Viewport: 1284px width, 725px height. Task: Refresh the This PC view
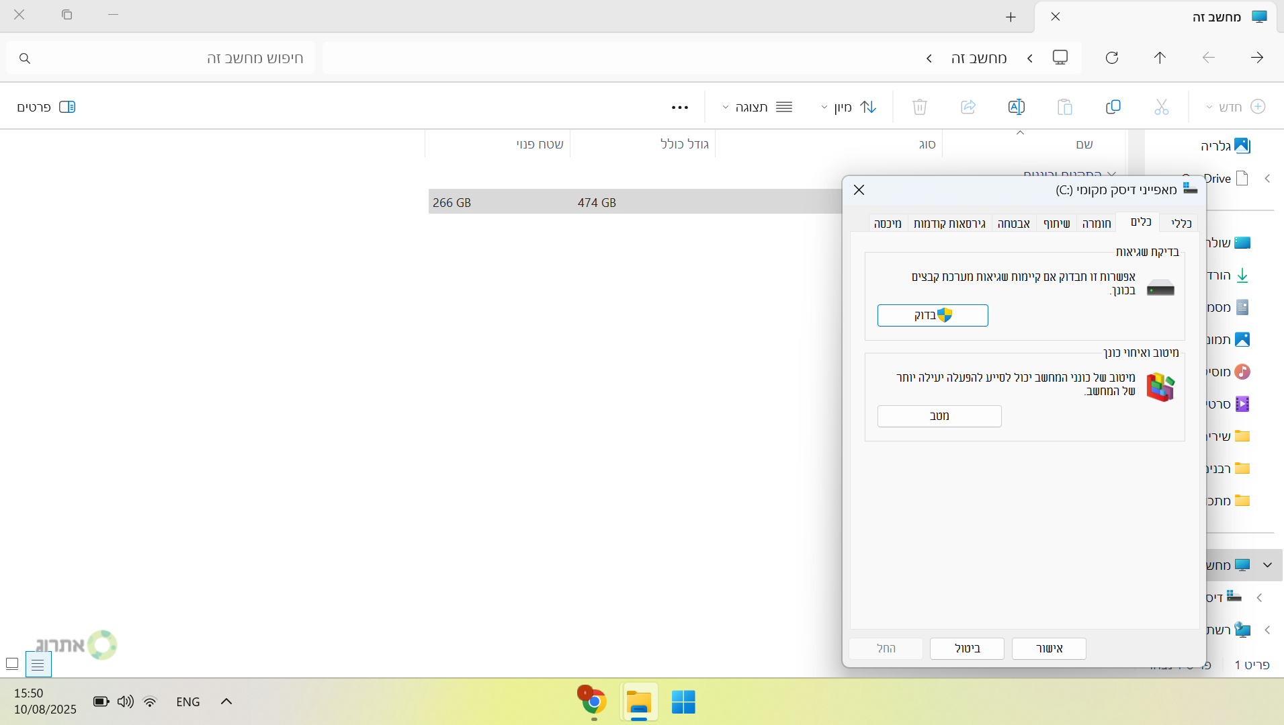click(1111, 58)
